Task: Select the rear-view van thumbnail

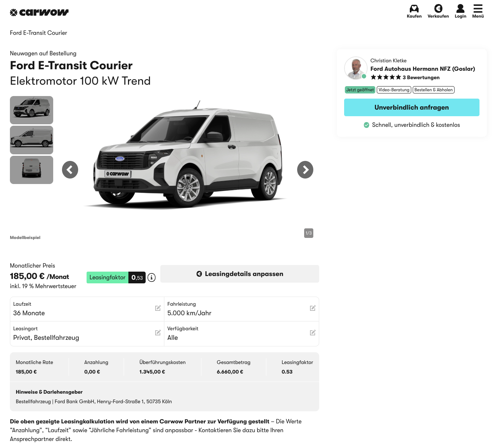Action: pyautogui.click(x=32, y=170)
